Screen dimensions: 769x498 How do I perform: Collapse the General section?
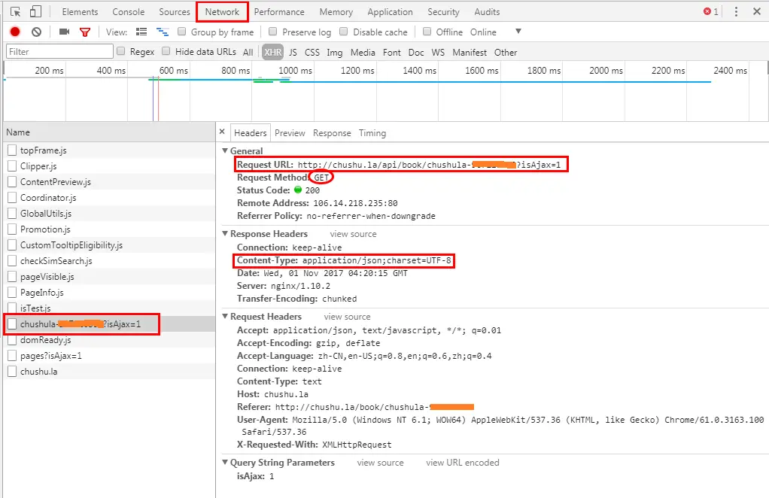point(225,150)
